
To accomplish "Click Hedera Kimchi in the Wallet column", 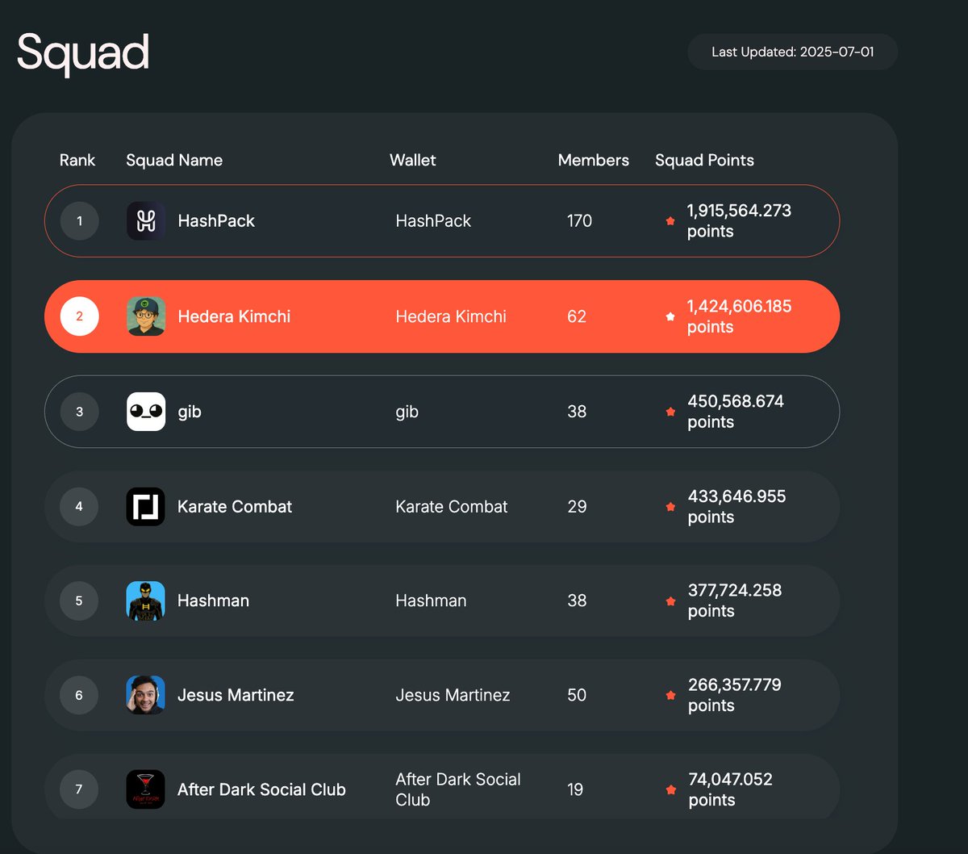I will (x=451, y=316).
